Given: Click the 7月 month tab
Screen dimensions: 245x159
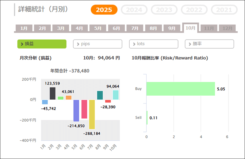Looking at the screenshot, I should tap(135, 28).
